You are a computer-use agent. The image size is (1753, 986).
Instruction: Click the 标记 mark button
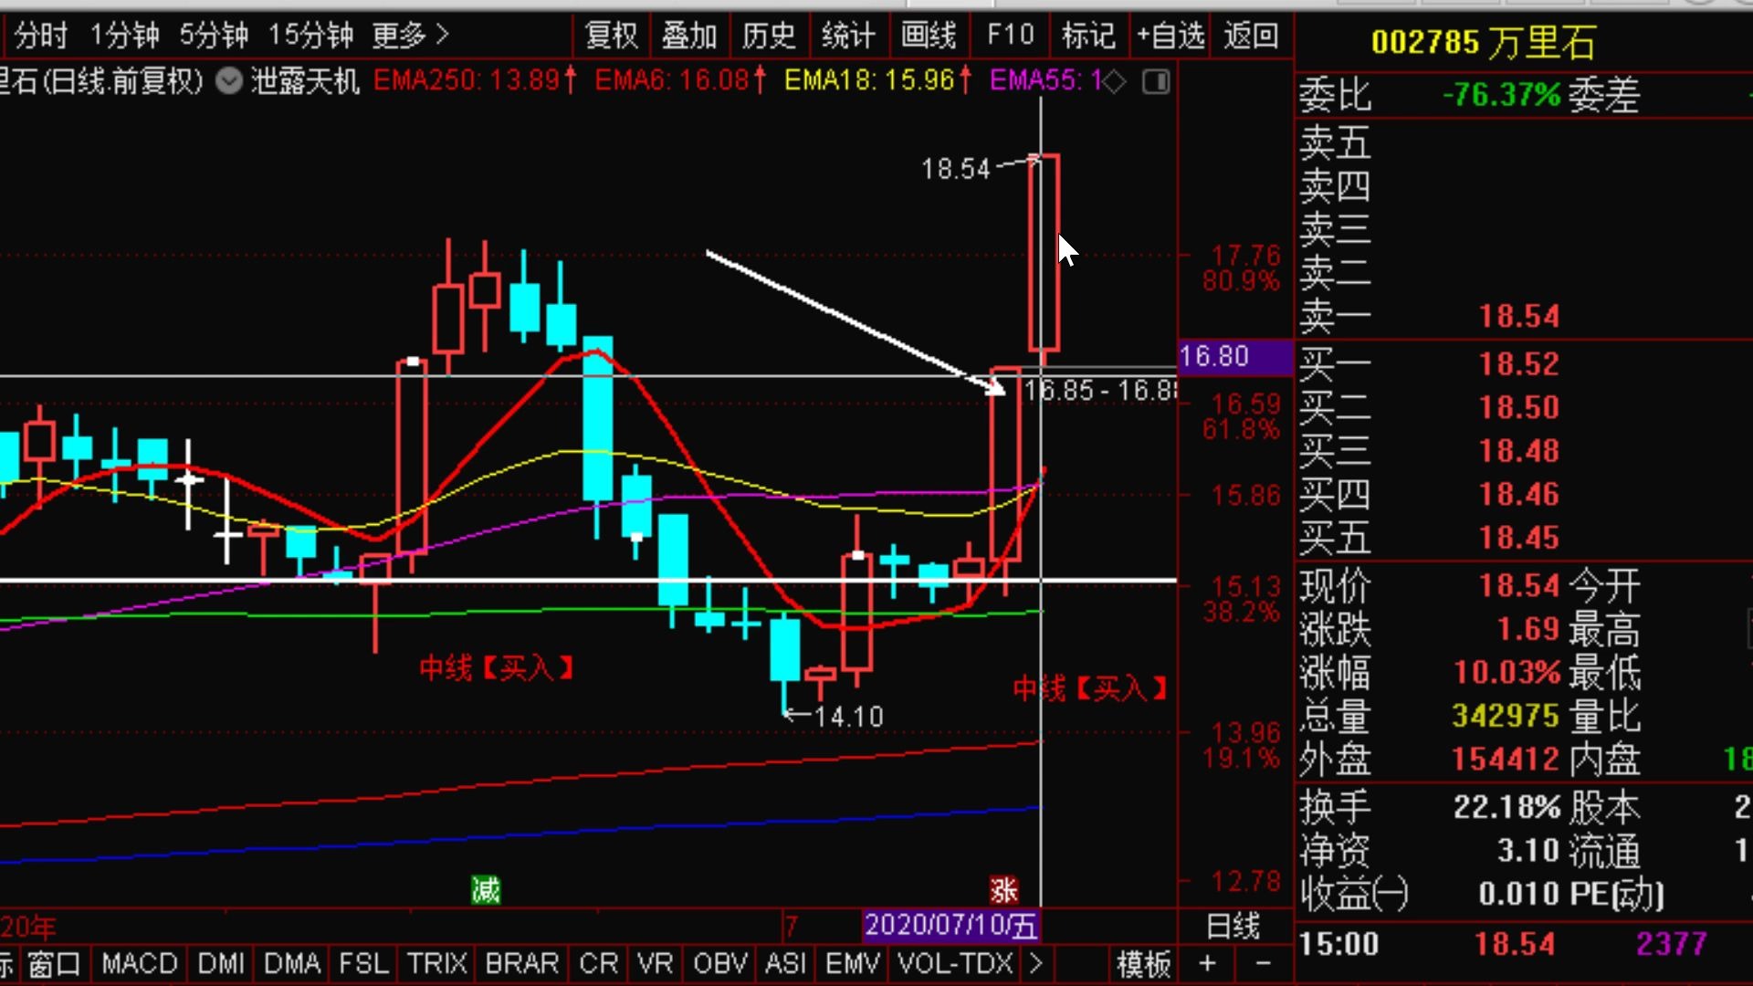coord(1088,36)
